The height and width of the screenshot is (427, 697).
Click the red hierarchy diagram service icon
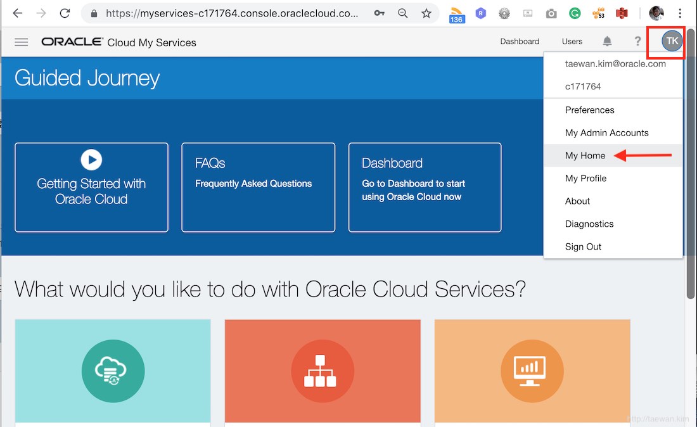[323, 371]
